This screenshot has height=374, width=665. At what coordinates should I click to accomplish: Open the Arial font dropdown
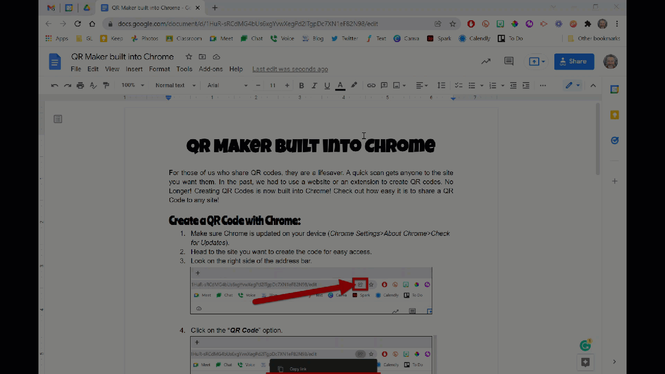tap(228, 85)
